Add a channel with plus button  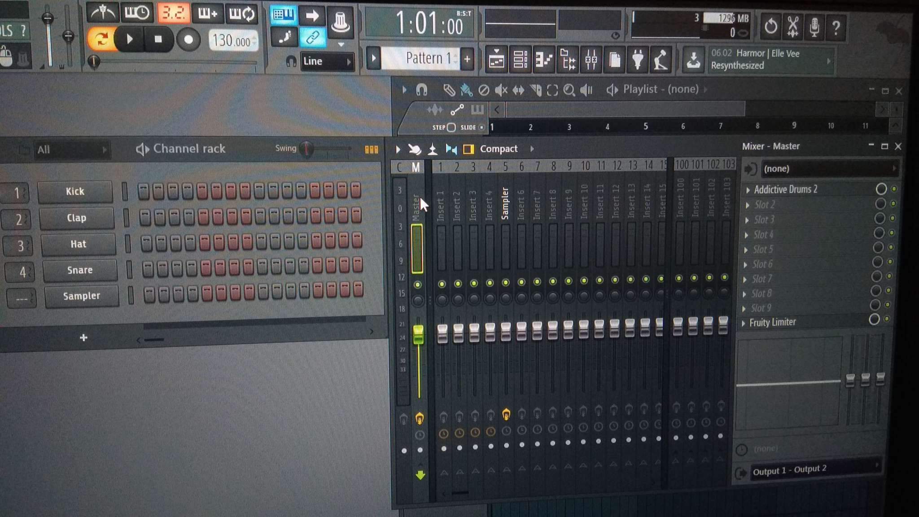pos(83,337)
